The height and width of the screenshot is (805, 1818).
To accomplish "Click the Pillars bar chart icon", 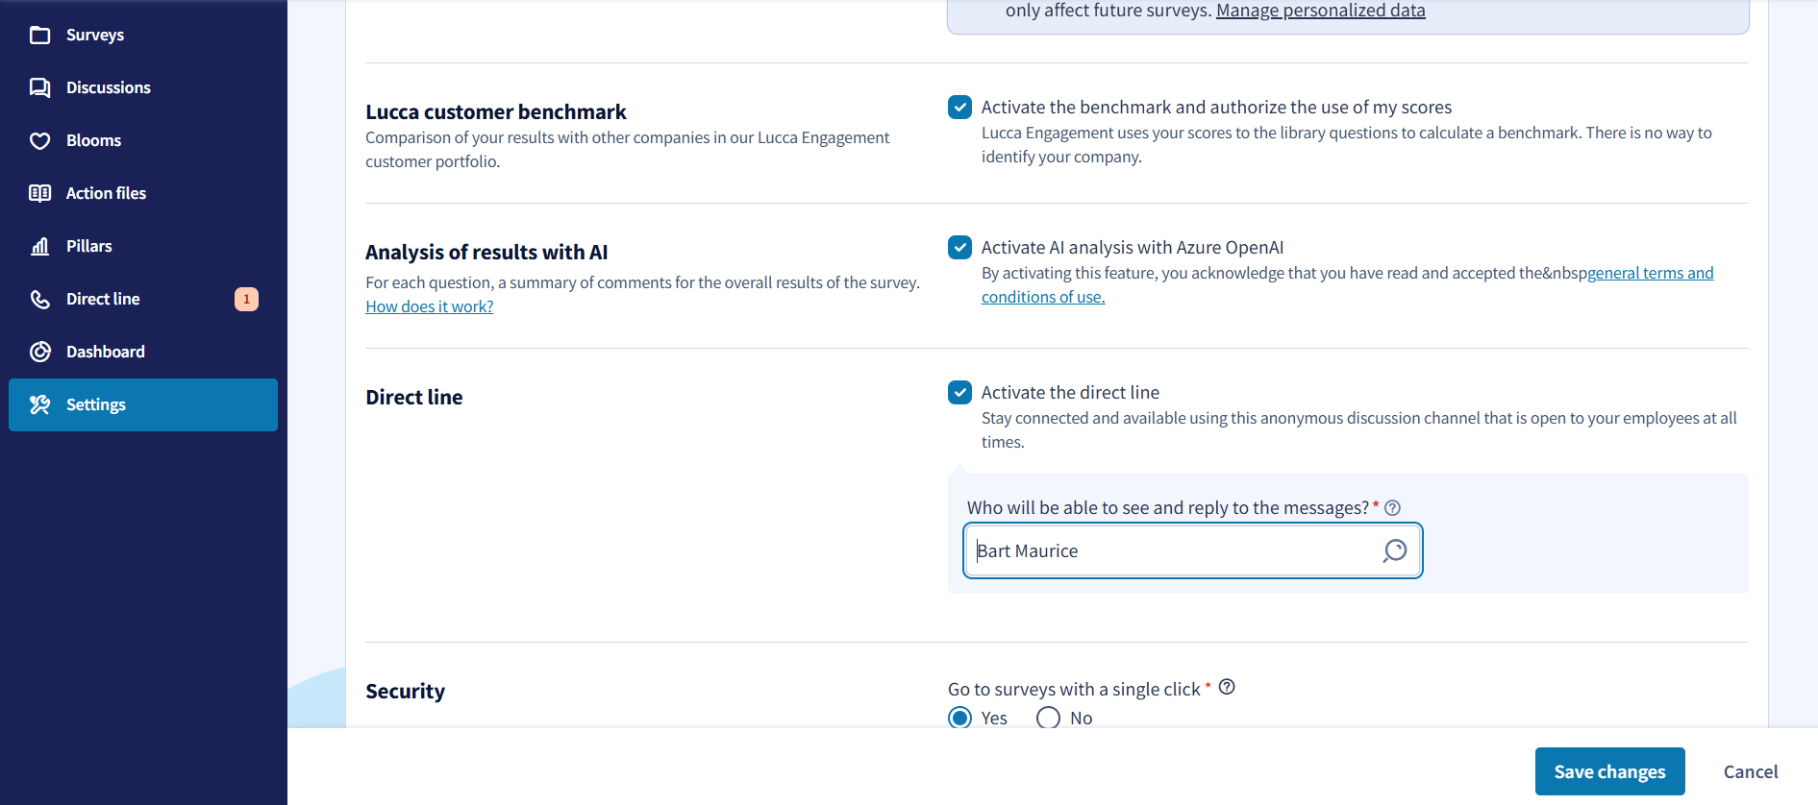I will pos(39,246).
